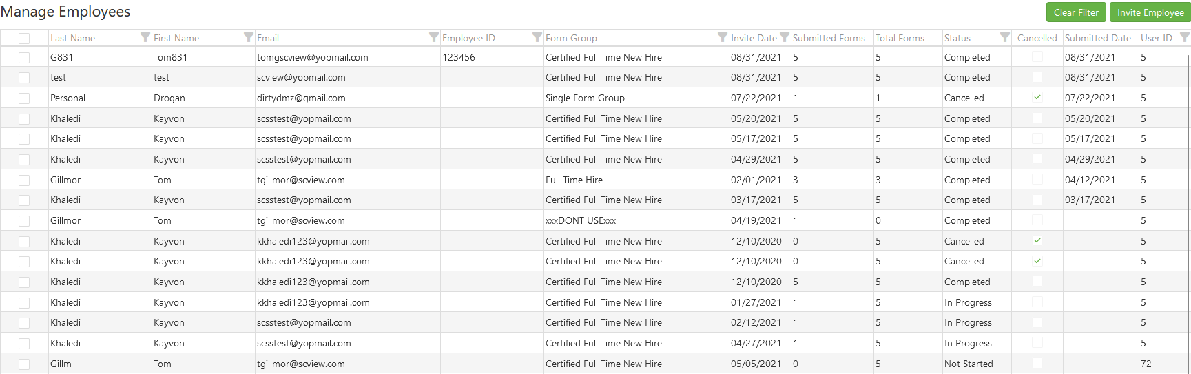Check the Gillmor Full Time Hire row
1191x374 pixels.
(24, 180)
